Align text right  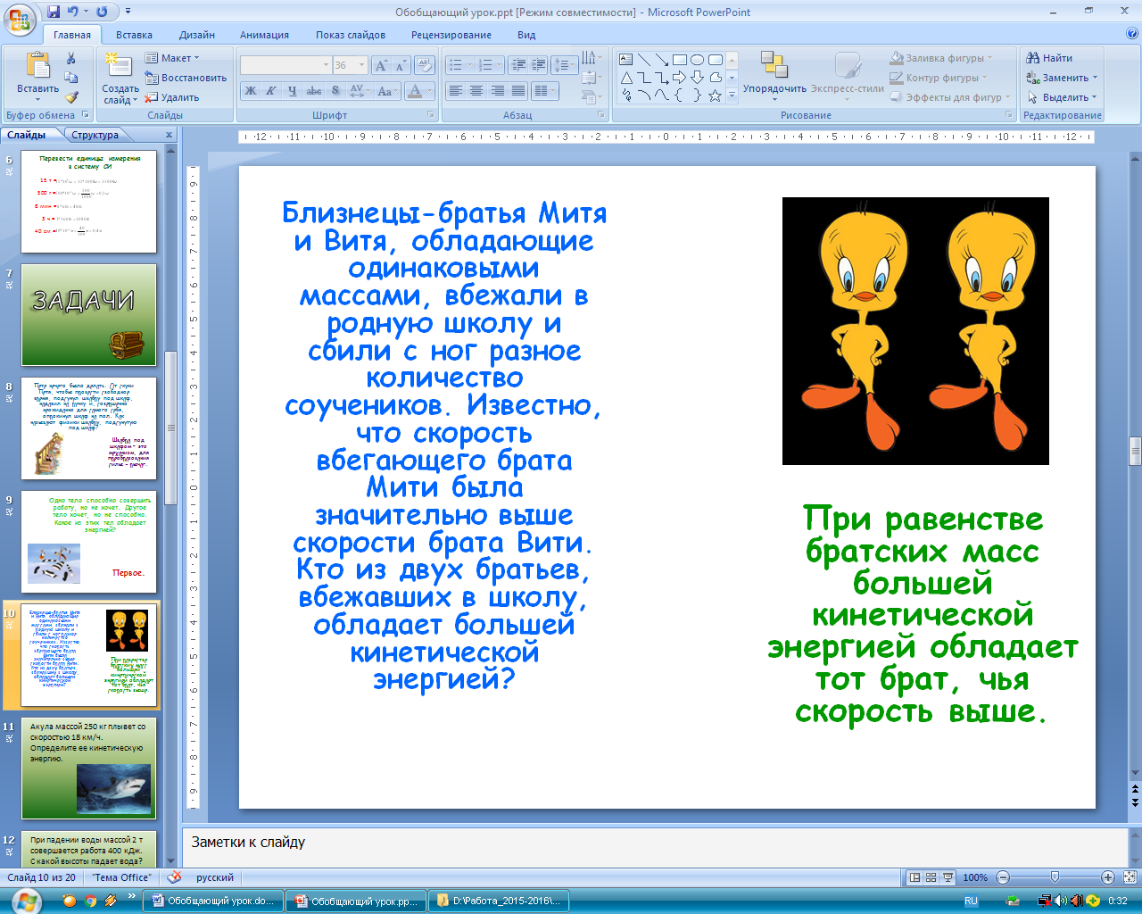coord(497,91)
